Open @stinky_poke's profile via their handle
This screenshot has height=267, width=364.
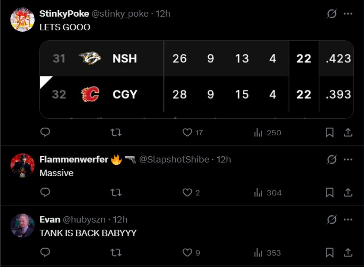point(119,14)
